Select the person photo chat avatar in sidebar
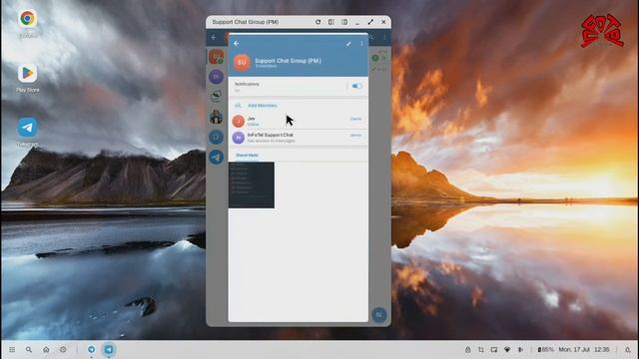This screenshot has height=359, width=639. click(216, 117)
